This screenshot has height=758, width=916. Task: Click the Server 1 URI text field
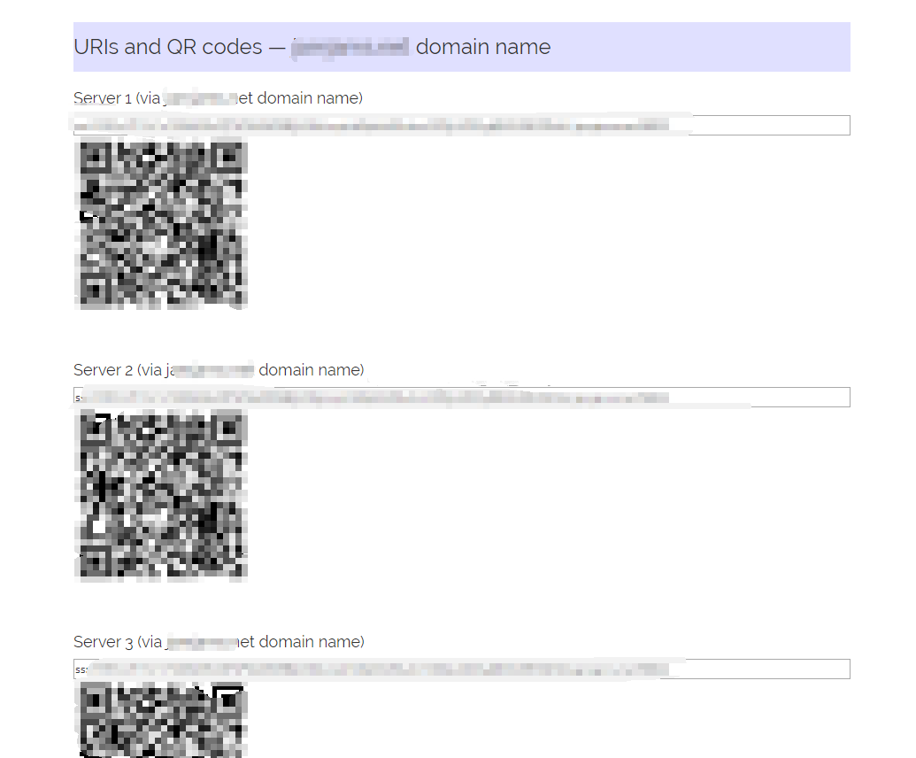[461, 125]
